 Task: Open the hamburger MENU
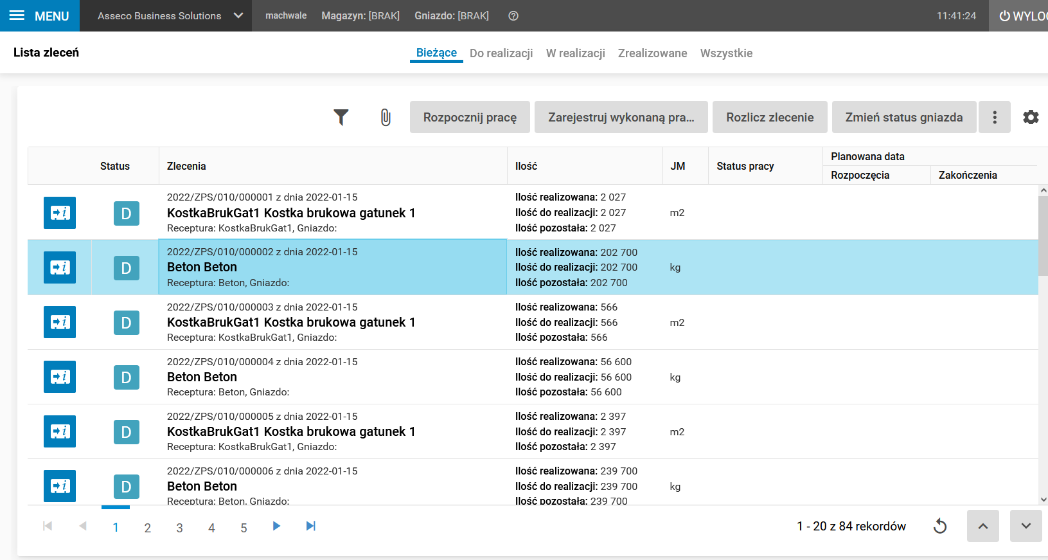coord(39,16)
